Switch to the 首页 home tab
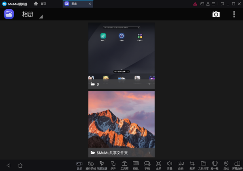 40,4
